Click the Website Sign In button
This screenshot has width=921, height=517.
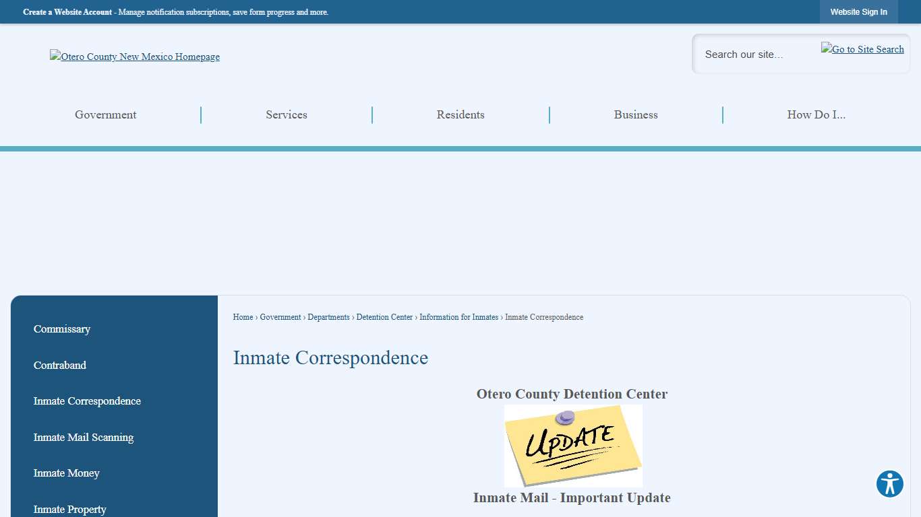point(858,12)
